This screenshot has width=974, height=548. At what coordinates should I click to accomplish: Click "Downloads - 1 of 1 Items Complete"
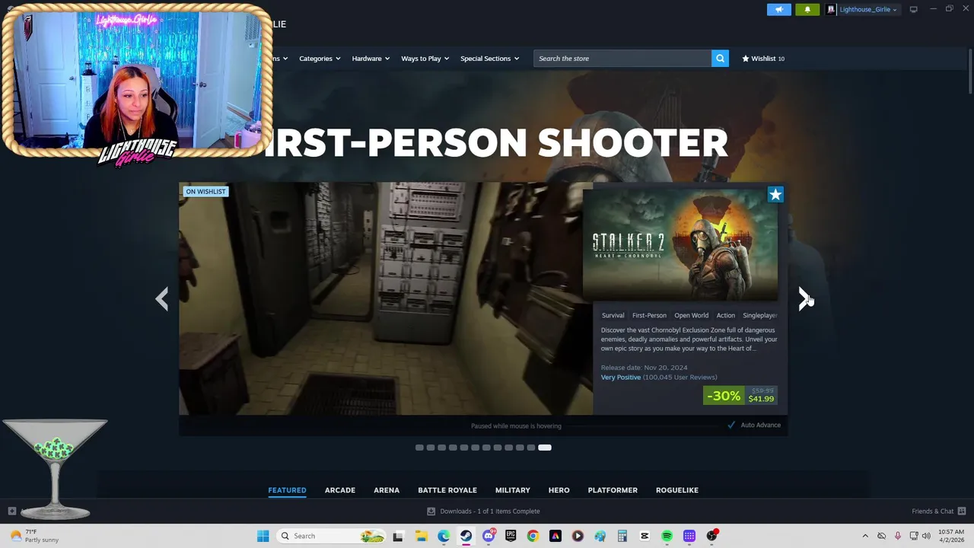point(490,511)
